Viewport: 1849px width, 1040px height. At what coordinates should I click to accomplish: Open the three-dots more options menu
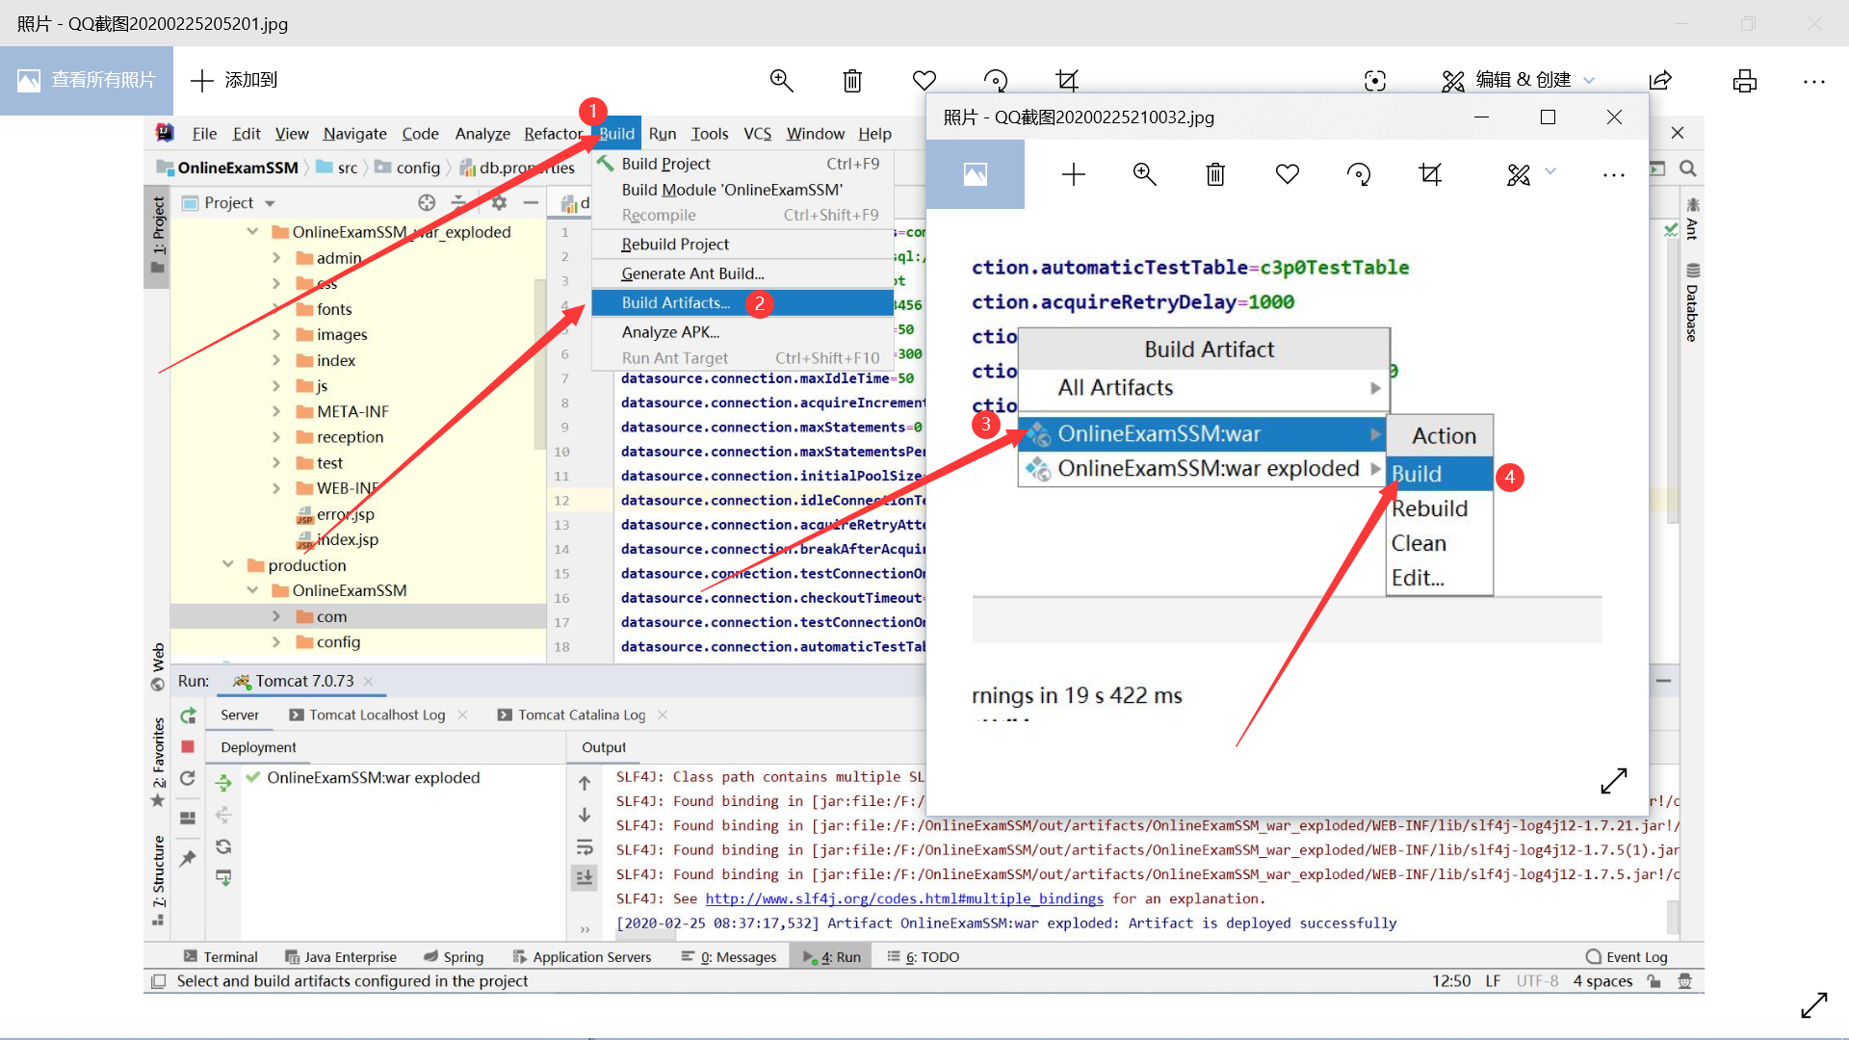pyautogui.click(x=1814, y=81)
